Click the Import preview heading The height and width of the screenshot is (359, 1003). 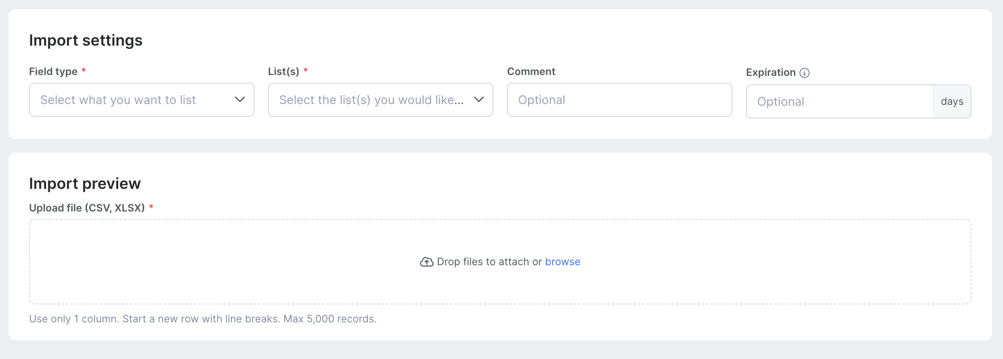click(85, 184)
